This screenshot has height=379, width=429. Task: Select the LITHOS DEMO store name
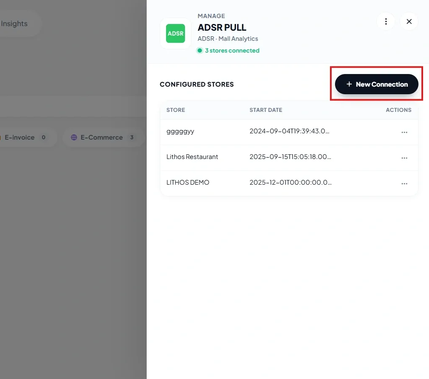(188, 183)
